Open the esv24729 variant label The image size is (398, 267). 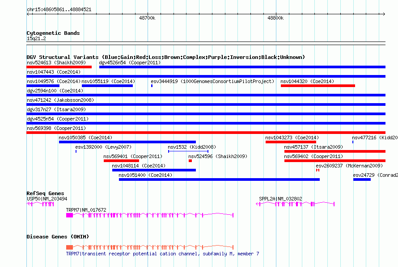coord(375,175)
